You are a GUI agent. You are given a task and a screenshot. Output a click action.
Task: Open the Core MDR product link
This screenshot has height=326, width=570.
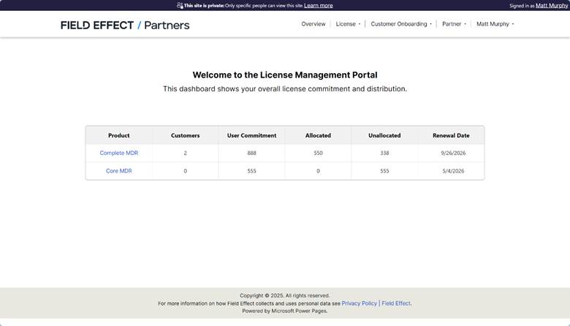coord(119,171)
